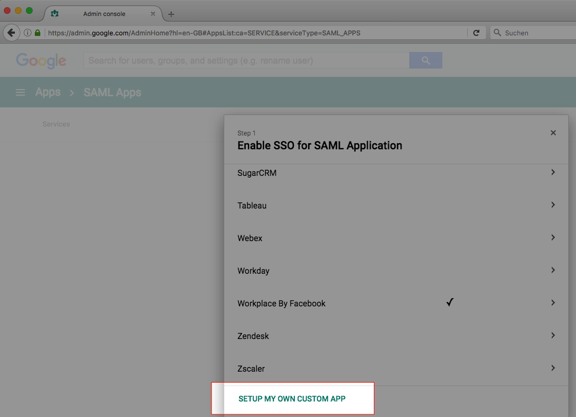This screenshot has width=576, height=417.
Task: Focus the admin search input field
Action: coord(246,60)
